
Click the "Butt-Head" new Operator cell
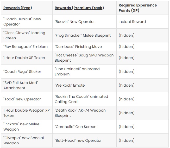coord(84,140)
